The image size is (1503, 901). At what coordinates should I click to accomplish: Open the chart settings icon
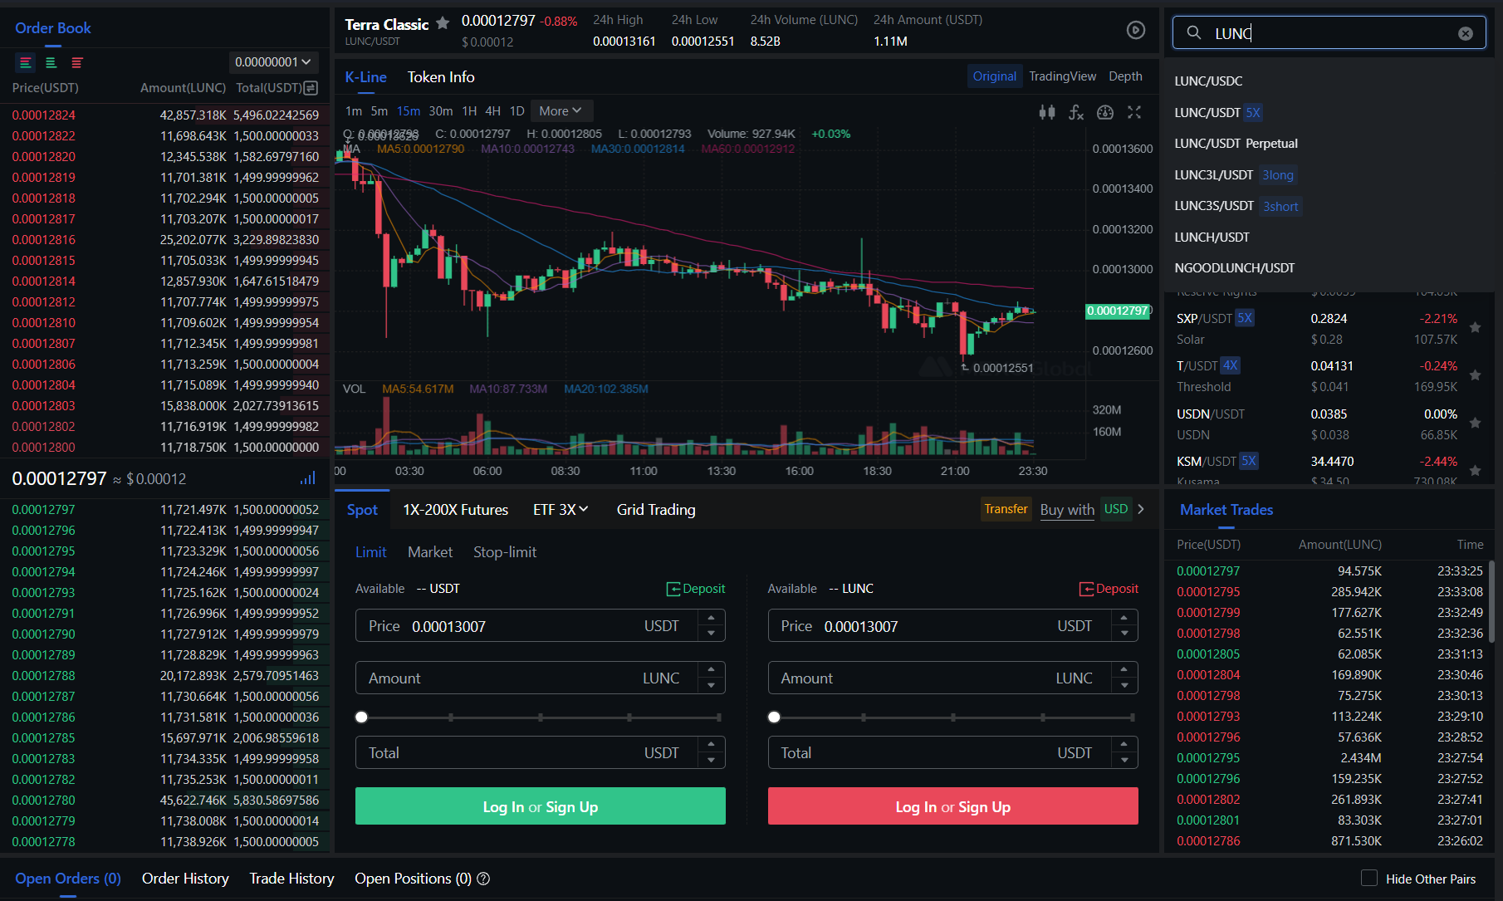click(1105, 111)
